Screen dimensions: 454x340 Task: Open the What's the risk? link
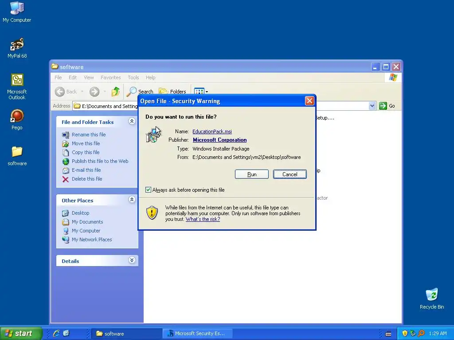[203, 219]
